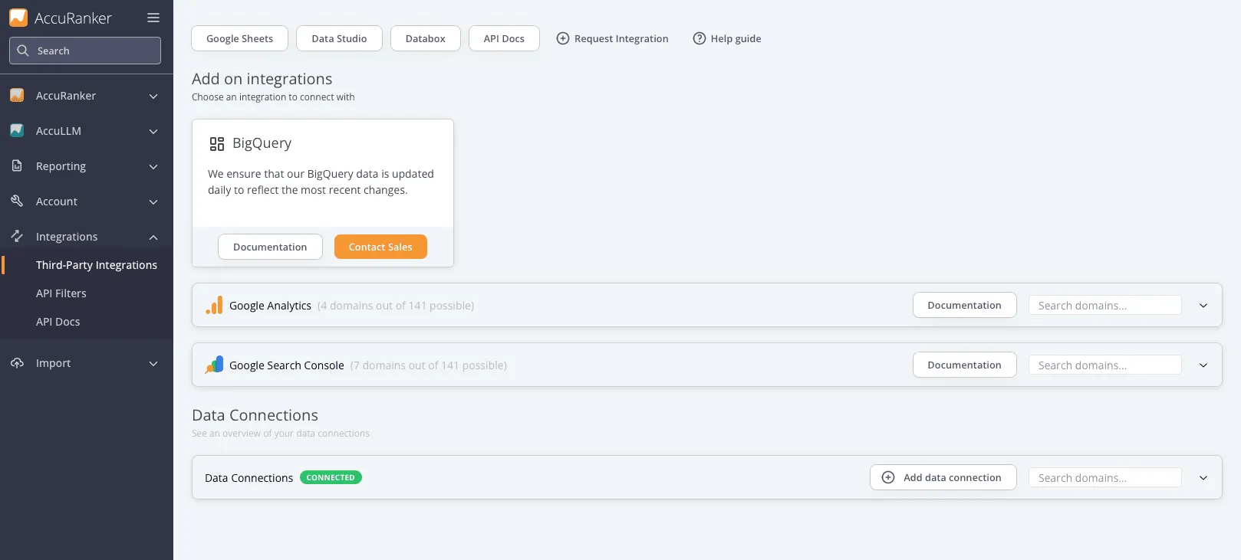Expand the Google Search Console integration row

click(x=1203, y=365)
